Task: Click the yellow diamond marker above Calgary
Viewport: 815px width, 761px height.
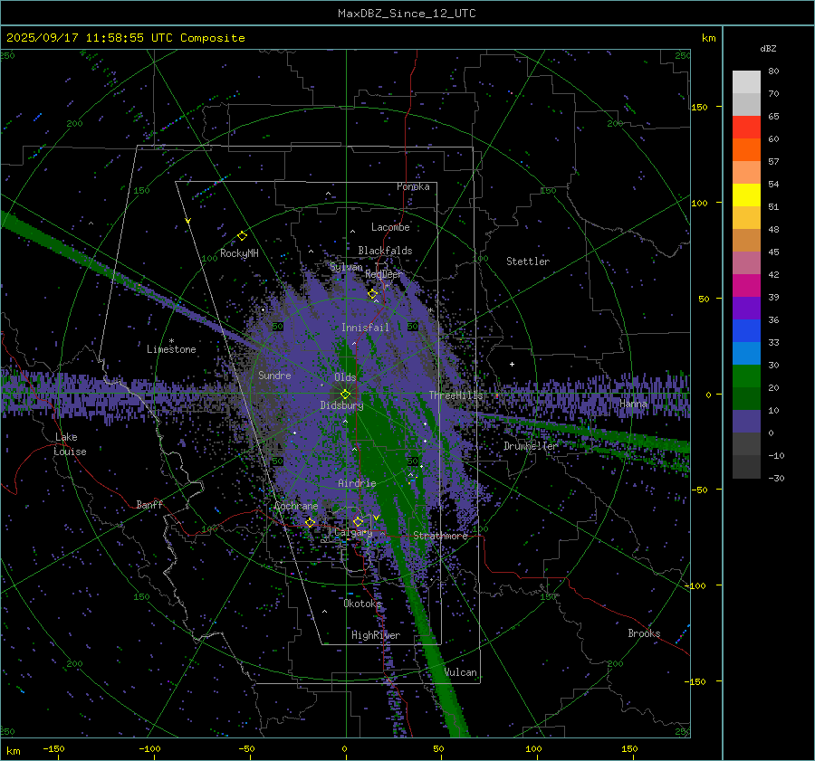Action: [x=358, y=522]
